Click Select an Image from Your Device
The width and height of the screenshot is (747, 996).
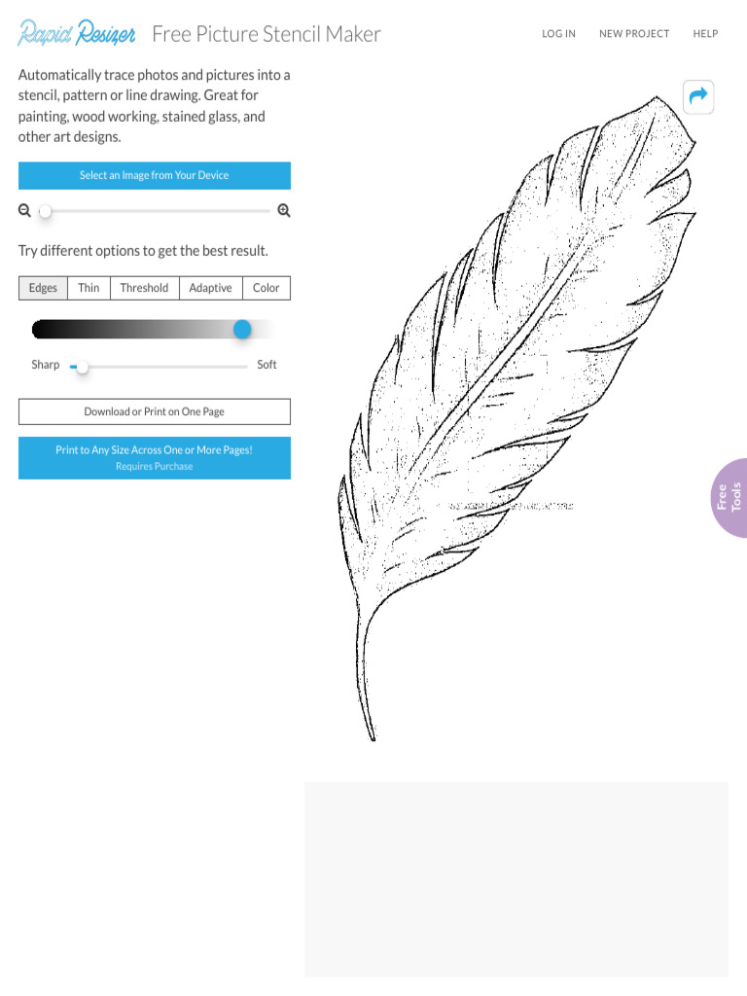(155, 175)
